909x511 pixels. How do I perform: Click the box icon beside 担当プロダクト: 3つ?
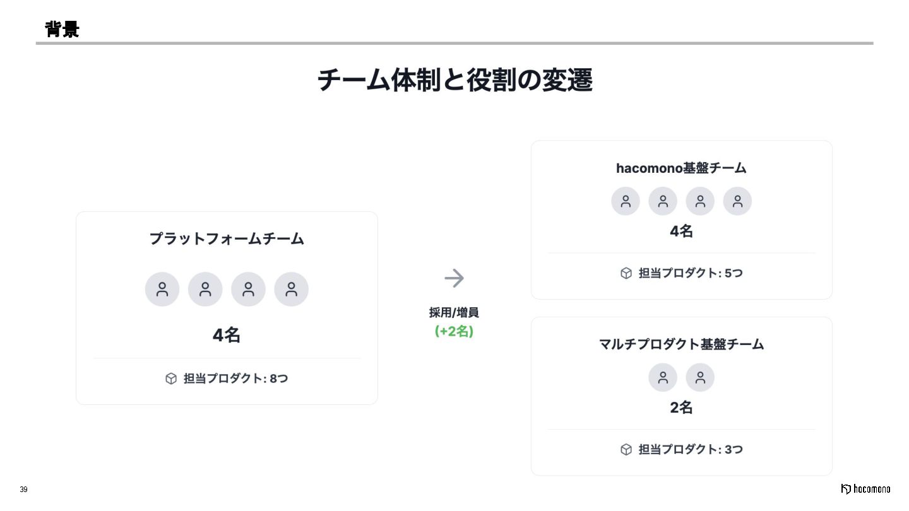point(626,449)
